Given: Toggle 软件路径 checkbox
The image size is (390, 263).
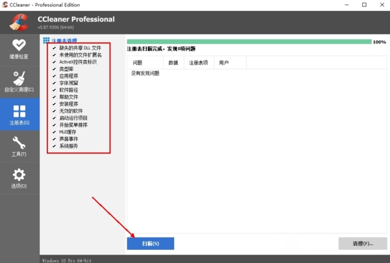Looking at the screenshot, I should pos(54,90).
